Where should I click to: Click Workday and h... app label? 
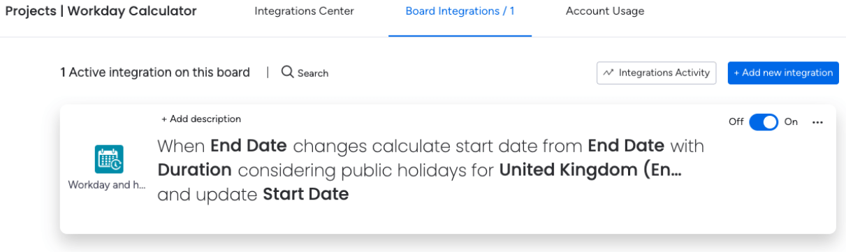point(107,185)
